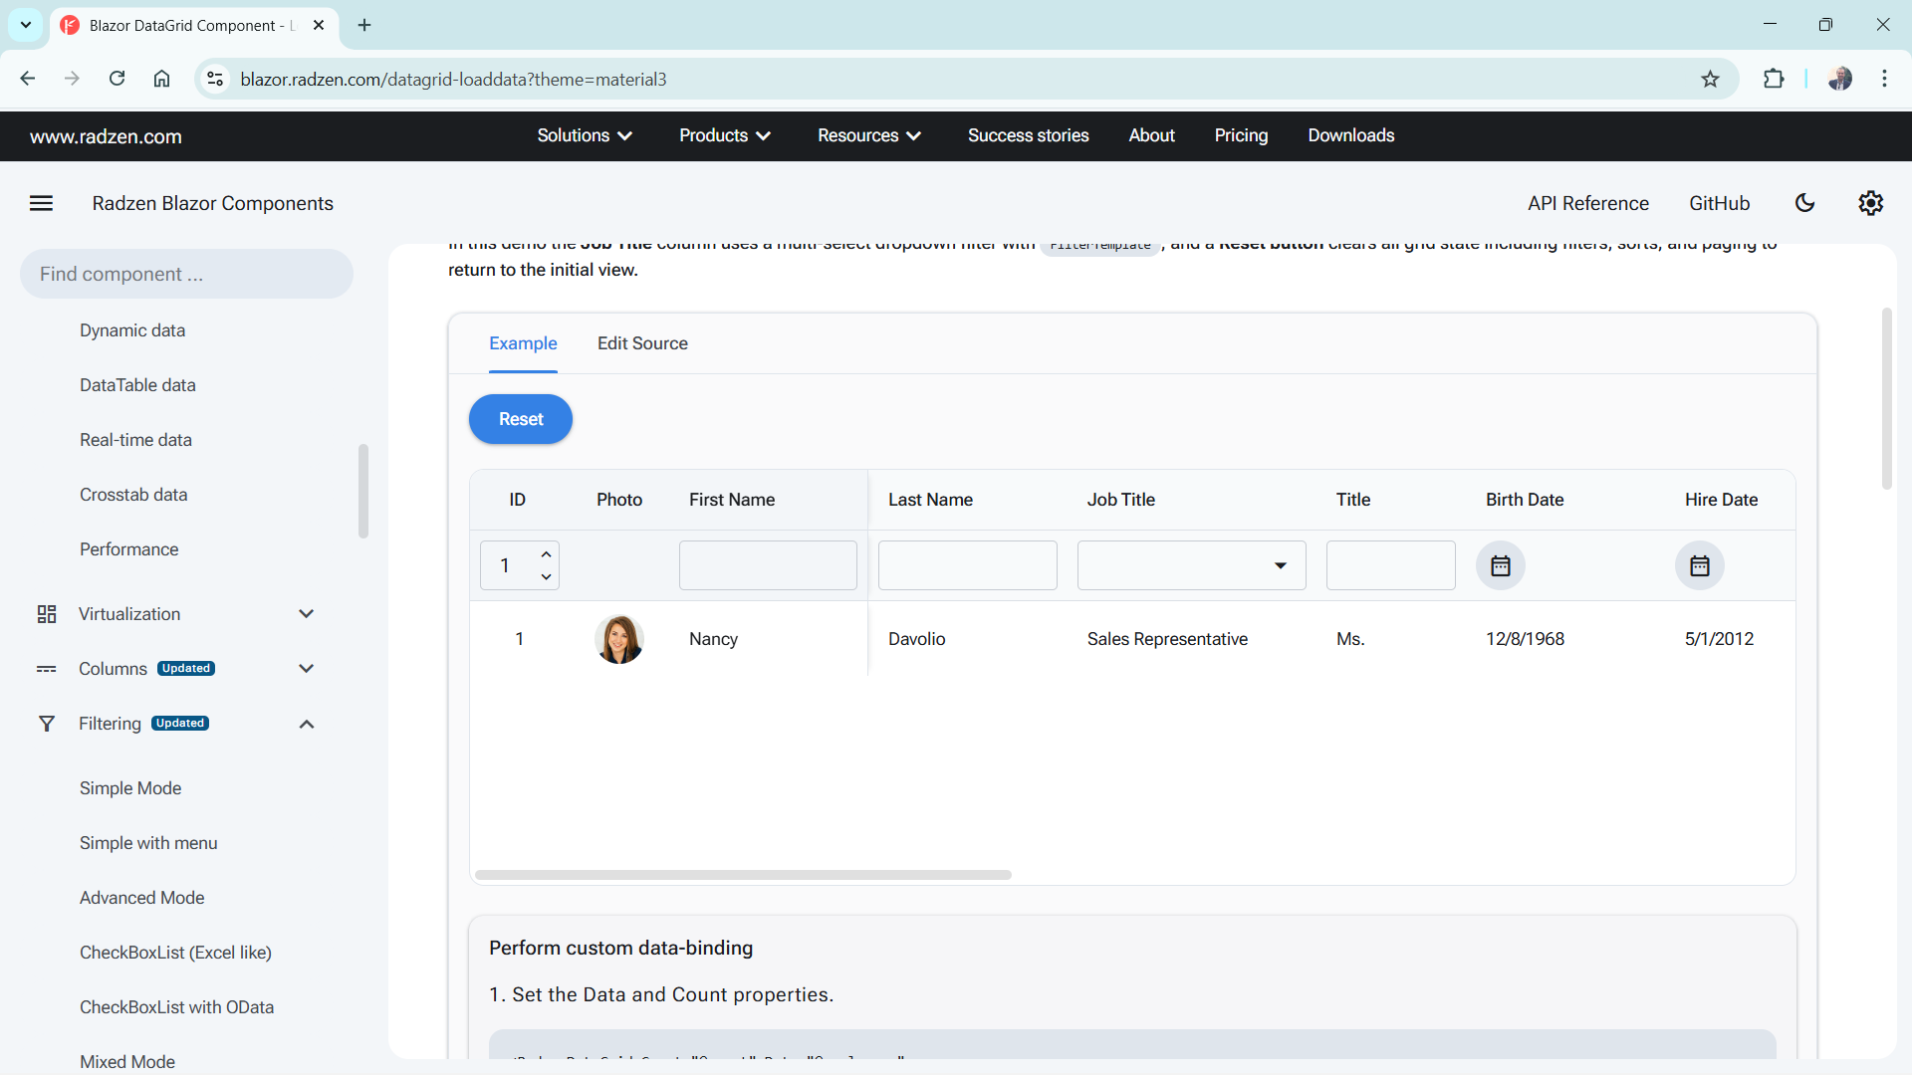
Task: Click the Filtering funnel icon
Action: 47,724
